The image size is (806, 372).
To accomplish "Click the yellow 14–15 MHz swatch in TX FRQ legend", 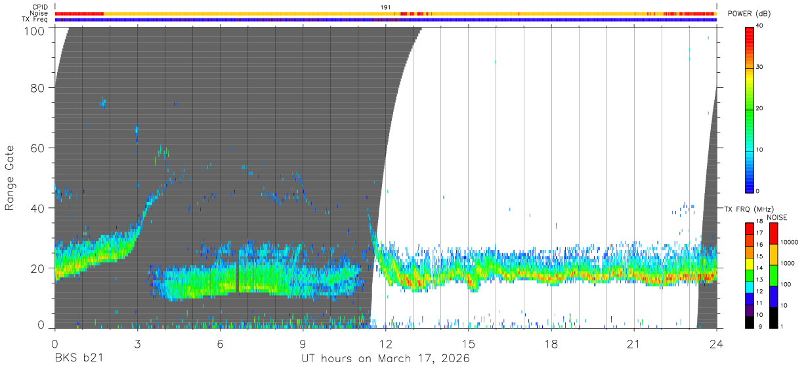I will coord(749,264).
